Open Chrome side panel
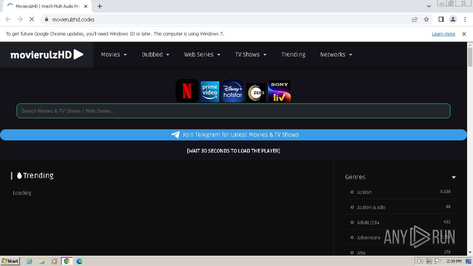The height and width of the screenshot is (266, 473). (441, 19)
